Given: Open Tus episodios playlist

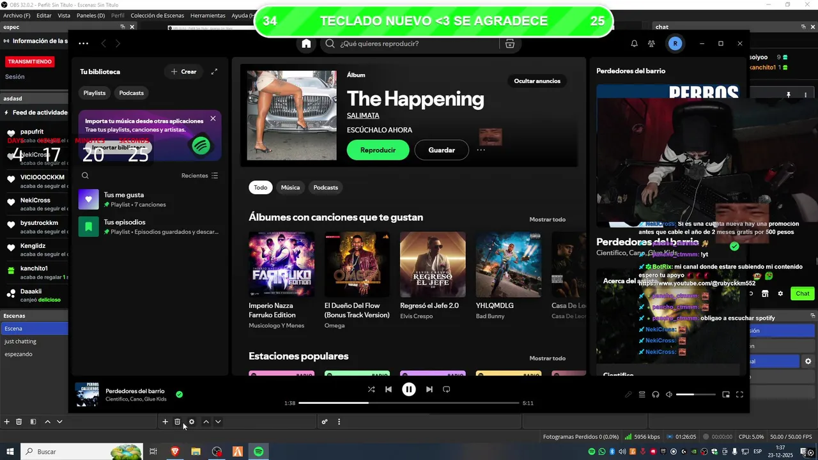Looking at the screenshot, I should pyautogui.click(x=148, y=227).
